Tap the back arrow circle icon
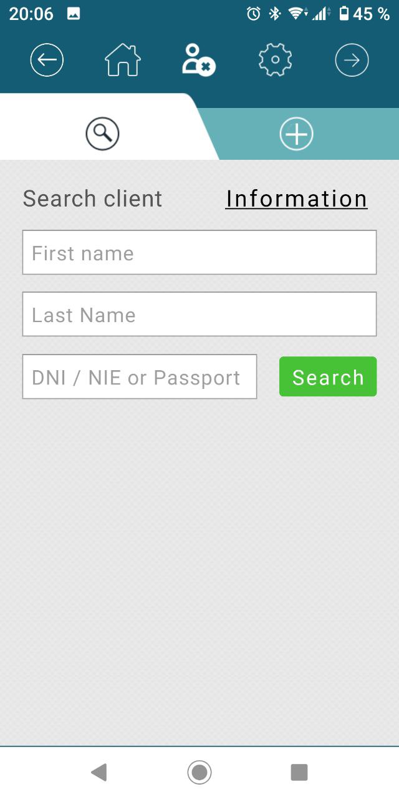The width and height of the screenshot is (399, 799). click(x=47, y=61)
